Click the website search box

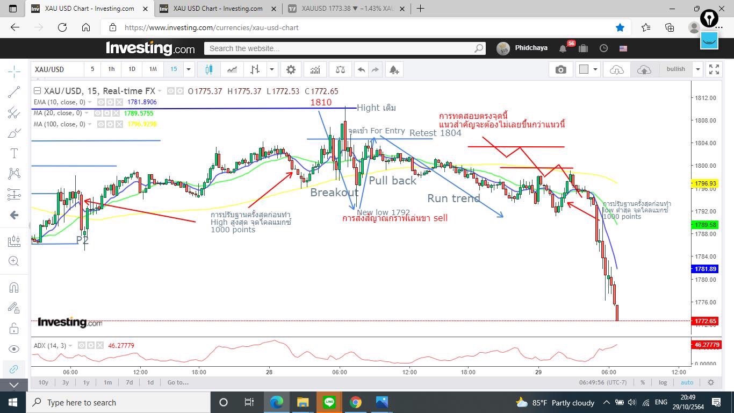pyautogui.click(x=344, y=48)
